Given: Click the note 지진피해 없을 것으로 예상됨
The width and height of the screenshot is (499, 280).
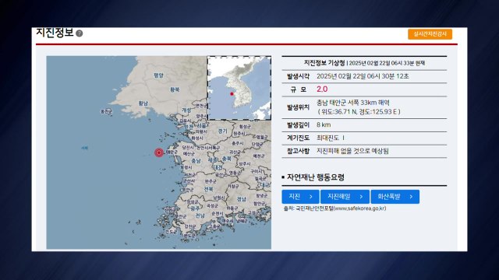Looking at the screenshot, I should [x=352, y=151].
